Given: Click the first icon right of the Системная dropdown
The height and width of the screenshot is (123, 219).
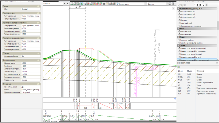Looking at the screenshot, I should pos(197,5).
